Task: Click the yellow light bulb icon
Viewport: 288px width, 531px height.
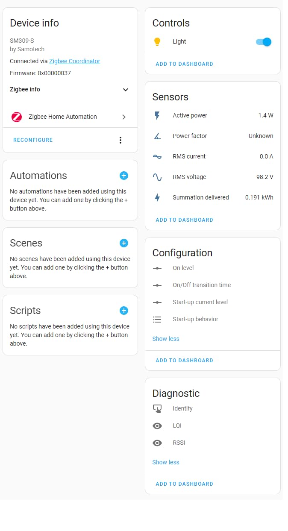Action: (x=157, y=41)
